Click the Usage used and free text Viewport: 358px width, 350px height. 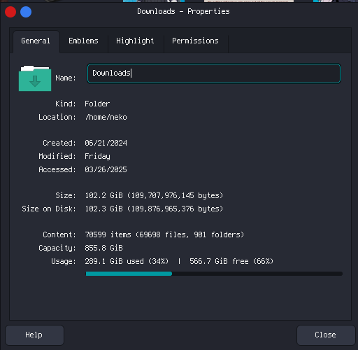(179, 261)
